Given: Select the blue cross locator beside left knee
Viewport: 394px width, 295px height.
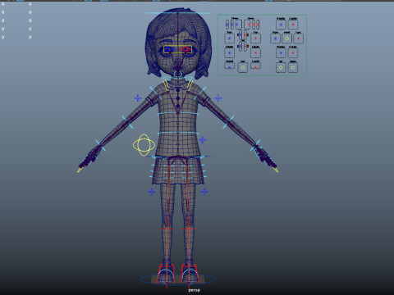Looking at the screenshot, I should [152, 192].
